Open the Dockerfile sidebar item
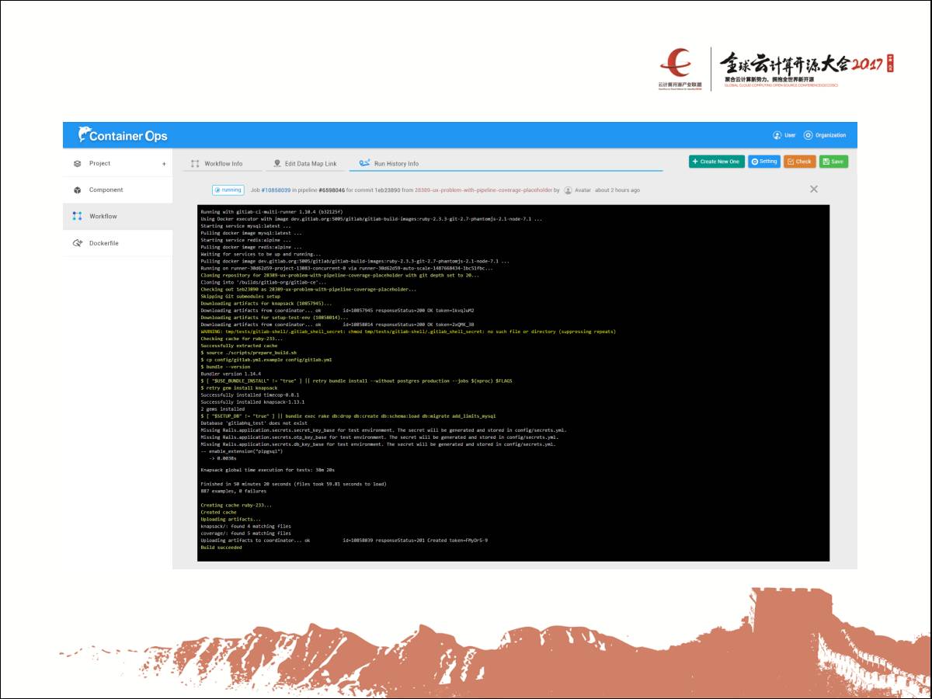 [103, 243]
